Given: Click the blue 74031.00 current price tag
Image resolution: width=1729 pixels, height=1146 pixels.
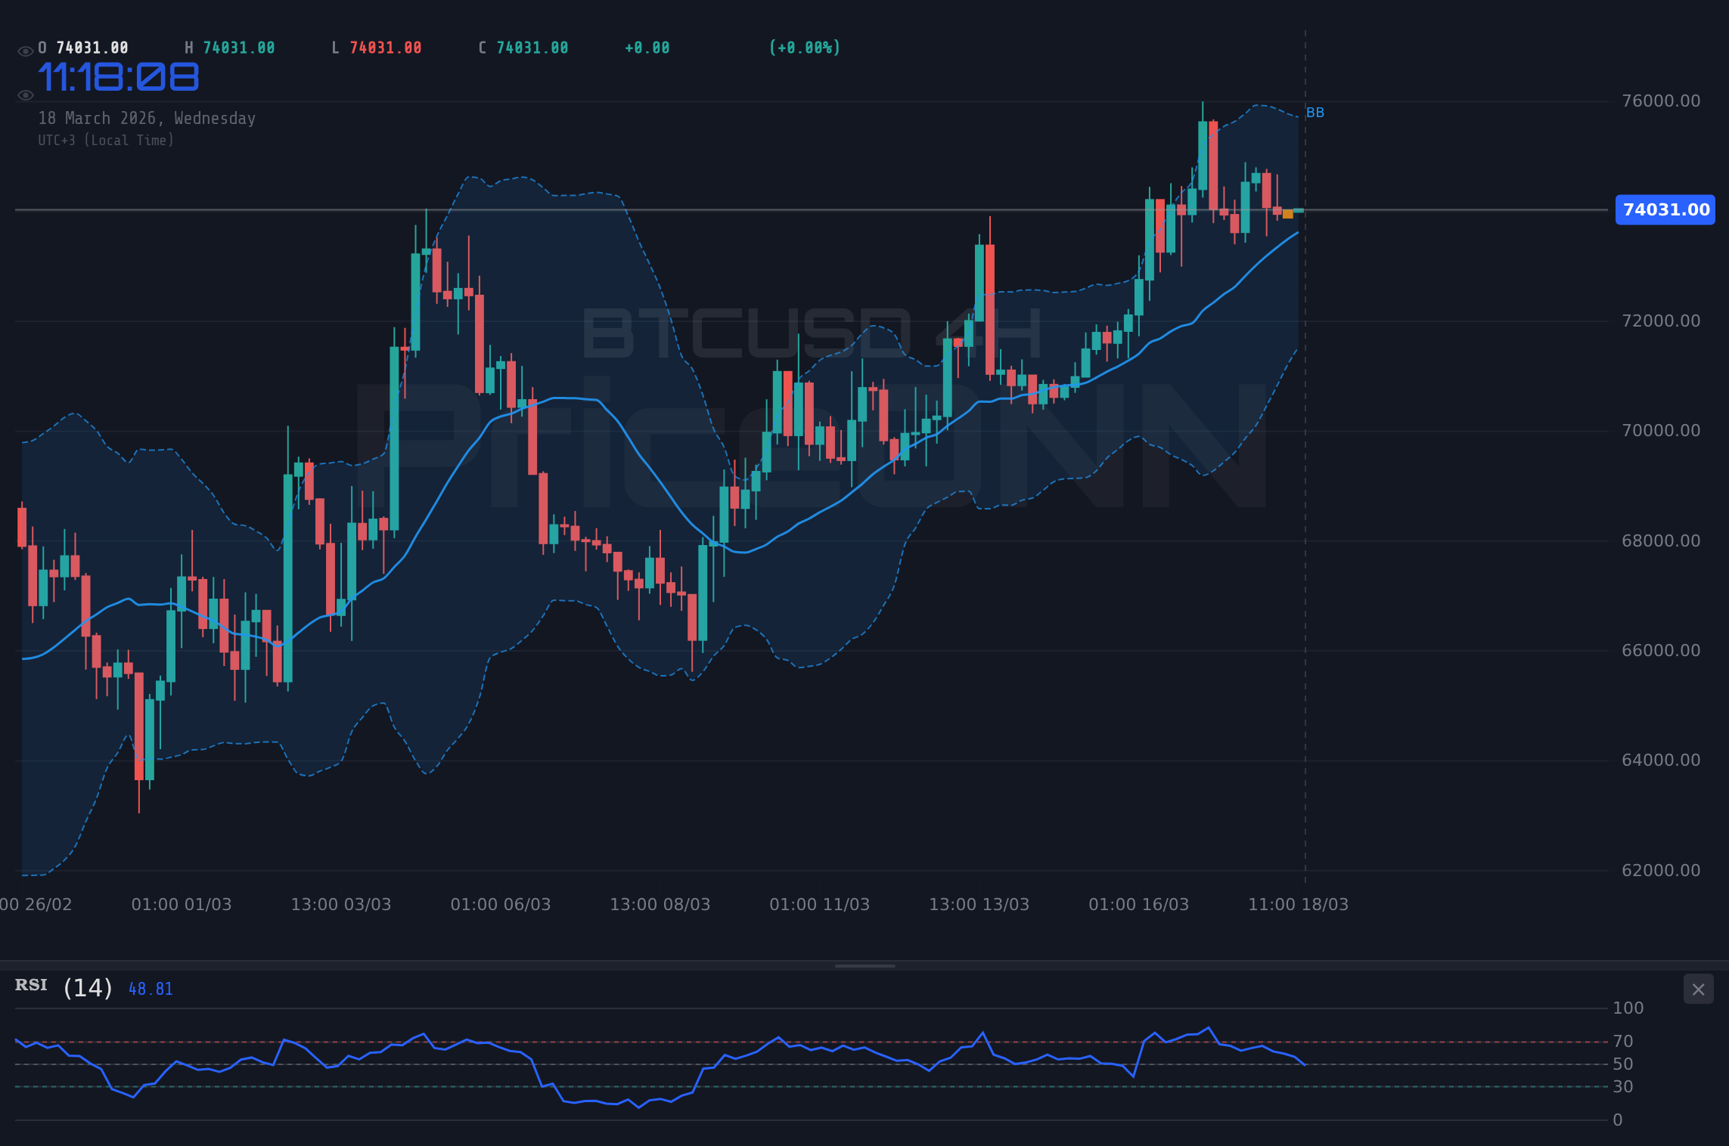Looking at the screenshot, I should [x=1665, y=210].
